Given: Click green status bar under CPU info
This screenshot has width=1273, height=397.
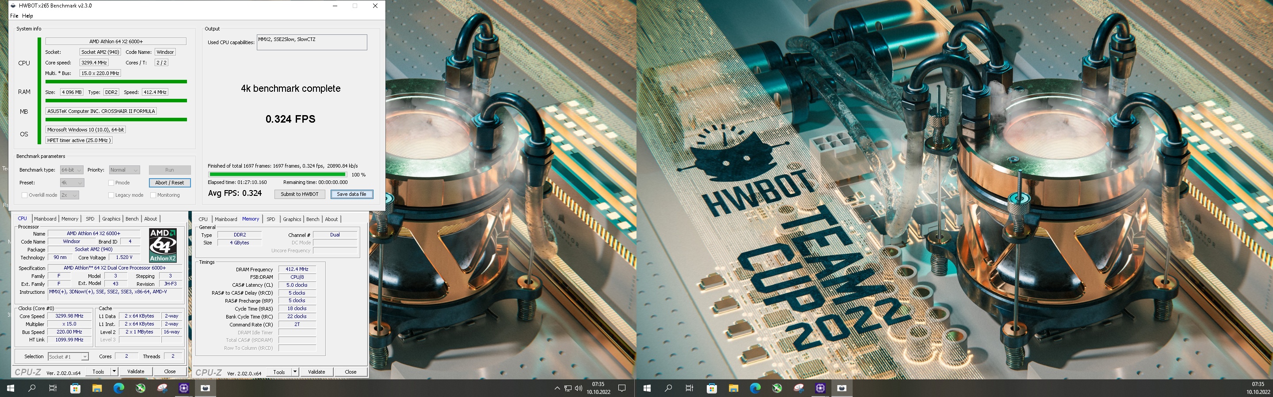Looking at the screenshot, I should tap(116, 82).
